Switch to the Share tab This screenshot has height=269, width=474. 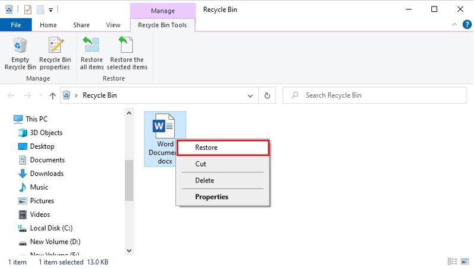click(x=81, y=25)
